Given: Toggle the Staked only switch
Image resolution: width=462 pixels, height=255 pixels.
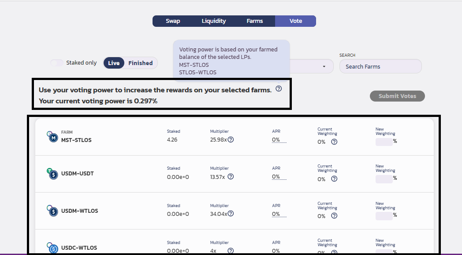Looking at the screenshot, I should tap(57, 63).
